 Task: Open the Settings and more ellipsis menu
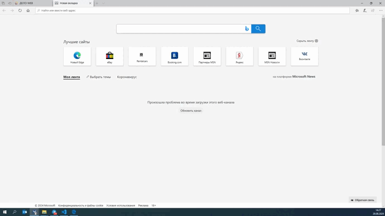click(381, 11)
